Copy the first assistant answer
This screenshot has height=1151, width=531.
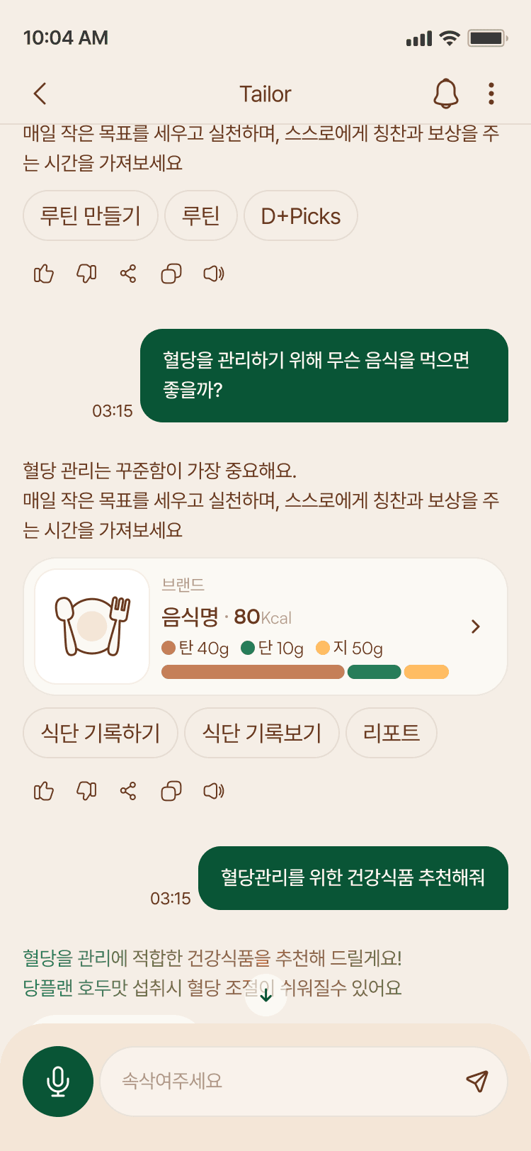[171, 274]
